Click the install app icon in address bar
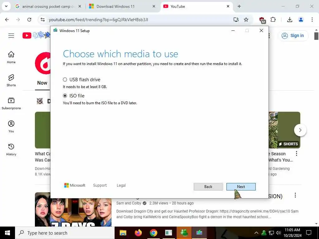 [236, 20]
